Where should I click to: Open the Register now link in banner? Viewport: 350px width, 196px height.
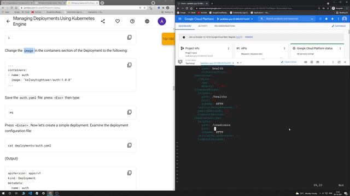point(239,37)
